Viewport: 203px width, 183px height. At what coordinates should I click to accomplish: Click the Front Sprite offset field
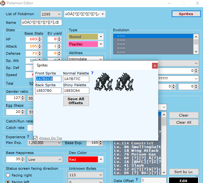point(48,79)
